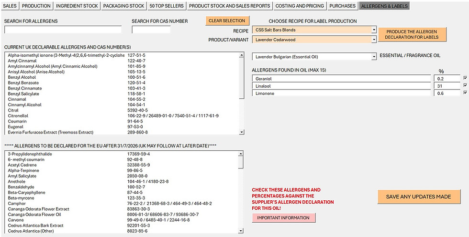Toggle the Linalool allergen checkbox
The image size is (469, 237).
point(465,85)
